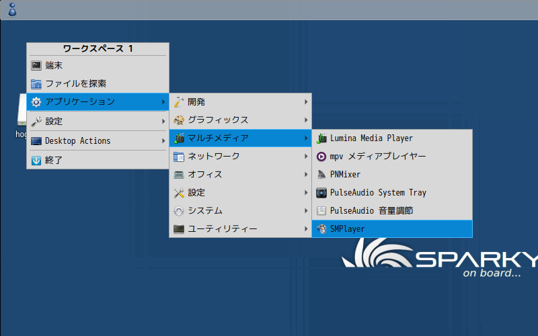Expand Desktop Actions submenu arrow
The width and height of the screenshot is (538, 336).
click(163, 141)
